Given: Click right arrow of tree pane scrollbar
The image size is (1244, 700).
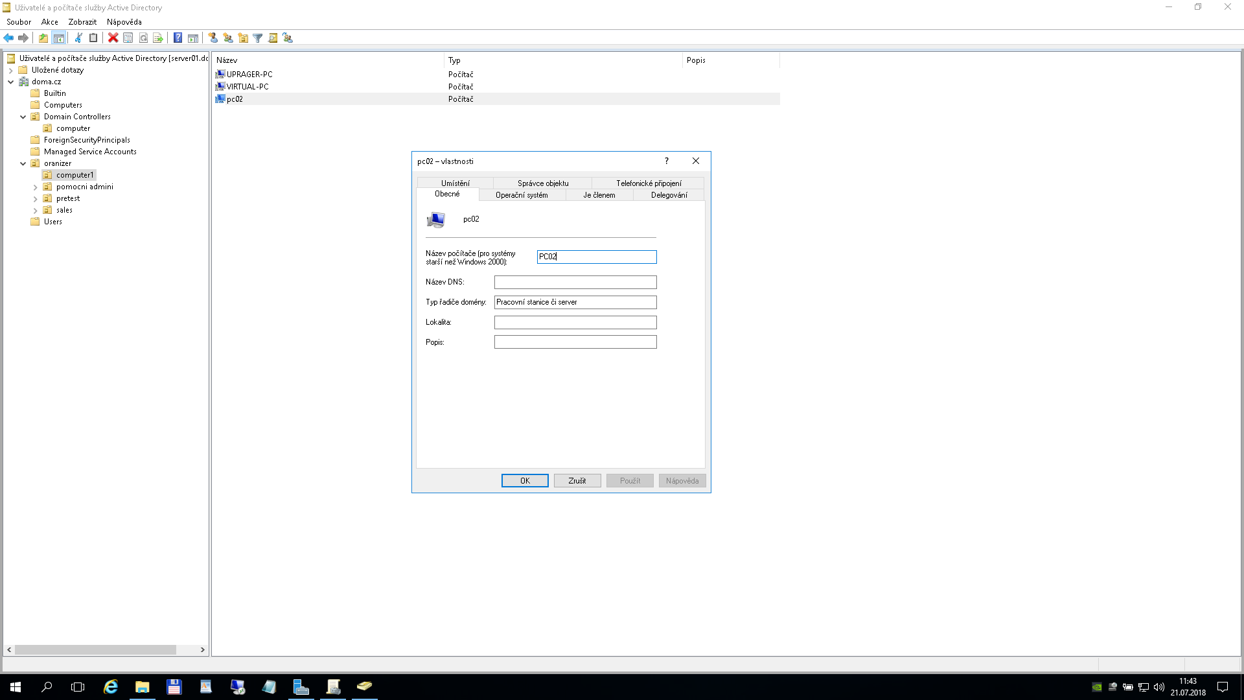Looking at the screenshot, I should (202, 649).
